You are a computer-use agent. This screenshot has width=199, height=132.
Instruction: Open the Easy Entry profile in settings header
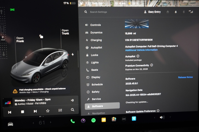pyautogui.click(x=152, y=12)
